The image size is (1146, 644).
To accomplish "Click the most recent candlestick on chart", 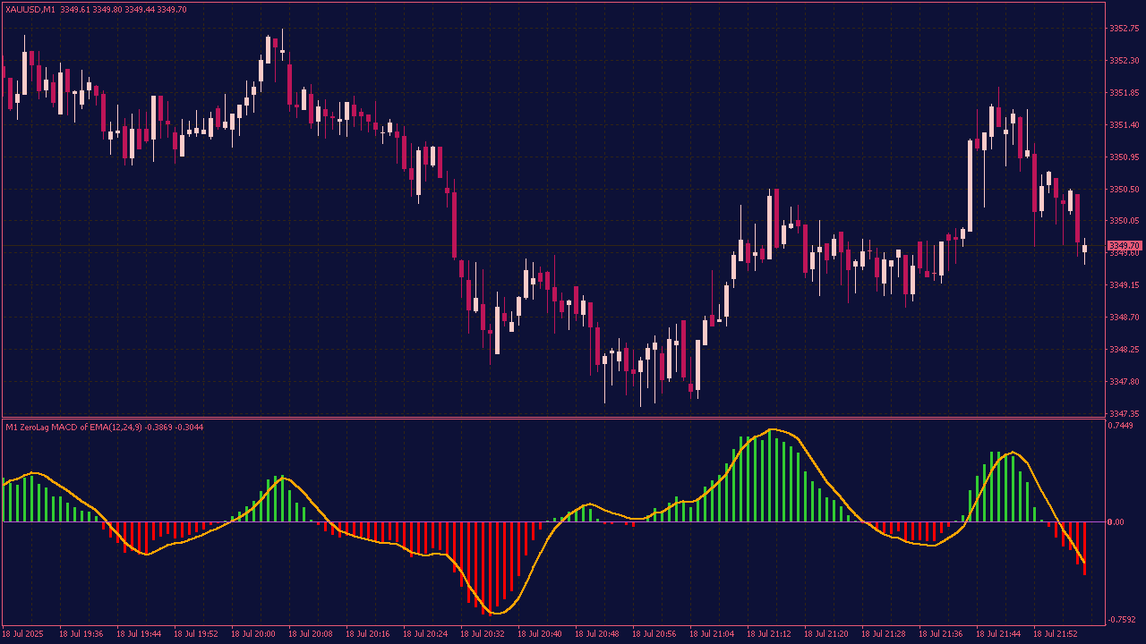I will [1084, 249].
